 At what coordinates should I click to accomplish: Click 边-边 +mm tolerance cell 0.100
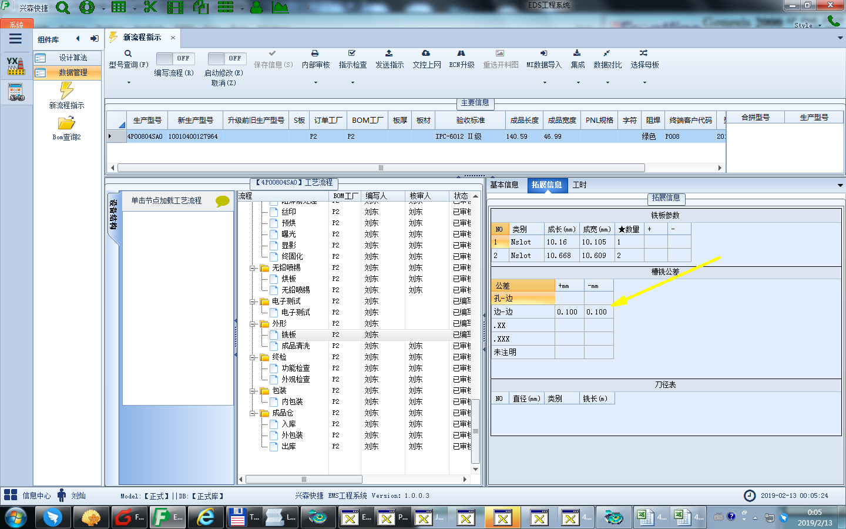[x=569, y=312]
